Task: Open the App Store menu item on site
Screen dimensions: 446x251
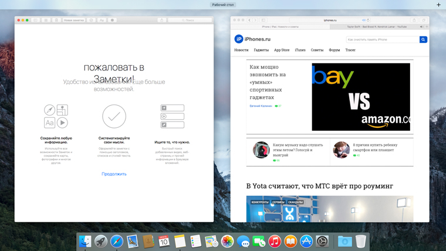Action: click(x=282, y=50)
